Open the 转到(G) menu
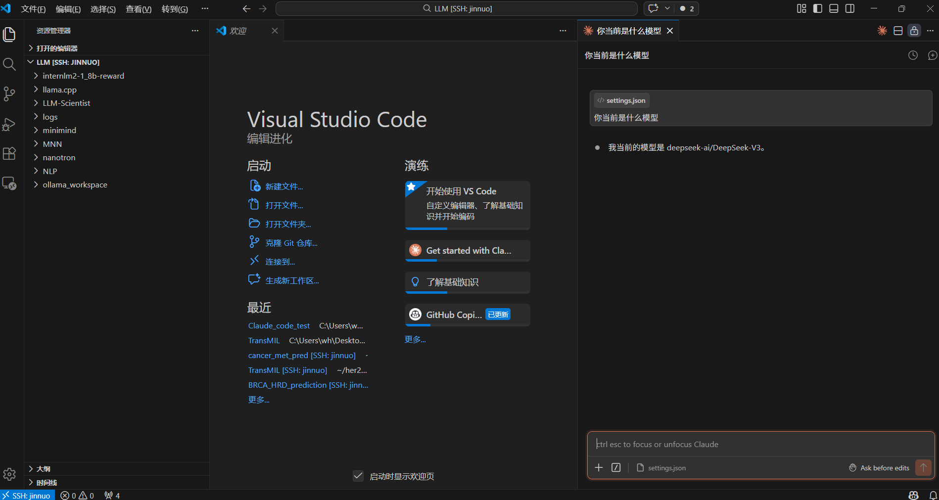Viewport: 939px width, 500px height. pos(175,9)
